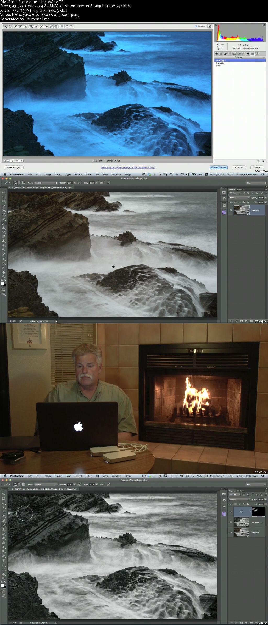Open the Tone Curve panel tab in Camera Raw

point(221,53)
